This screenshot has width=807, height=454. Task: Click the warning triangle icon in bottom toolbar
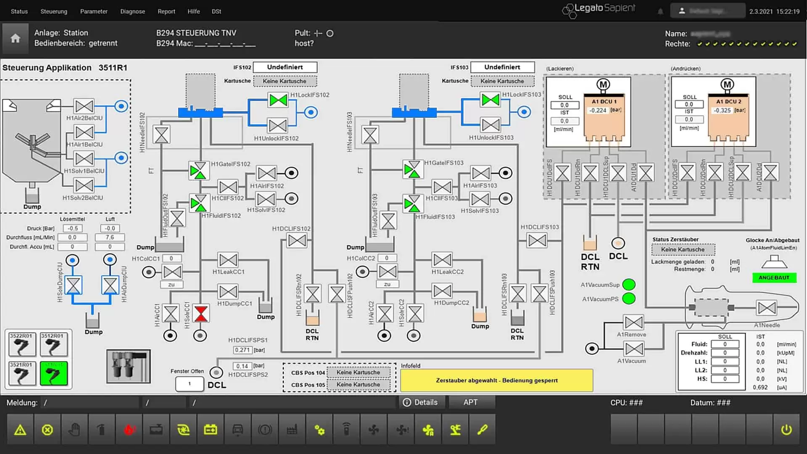pos(20,430)
